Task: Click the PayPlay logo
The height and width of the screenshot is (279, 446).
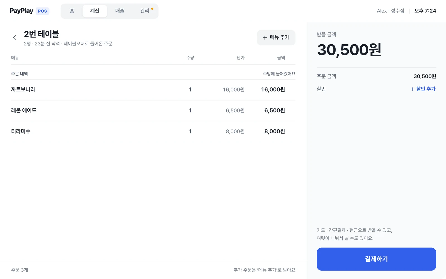Action: (x=21, y=11)
